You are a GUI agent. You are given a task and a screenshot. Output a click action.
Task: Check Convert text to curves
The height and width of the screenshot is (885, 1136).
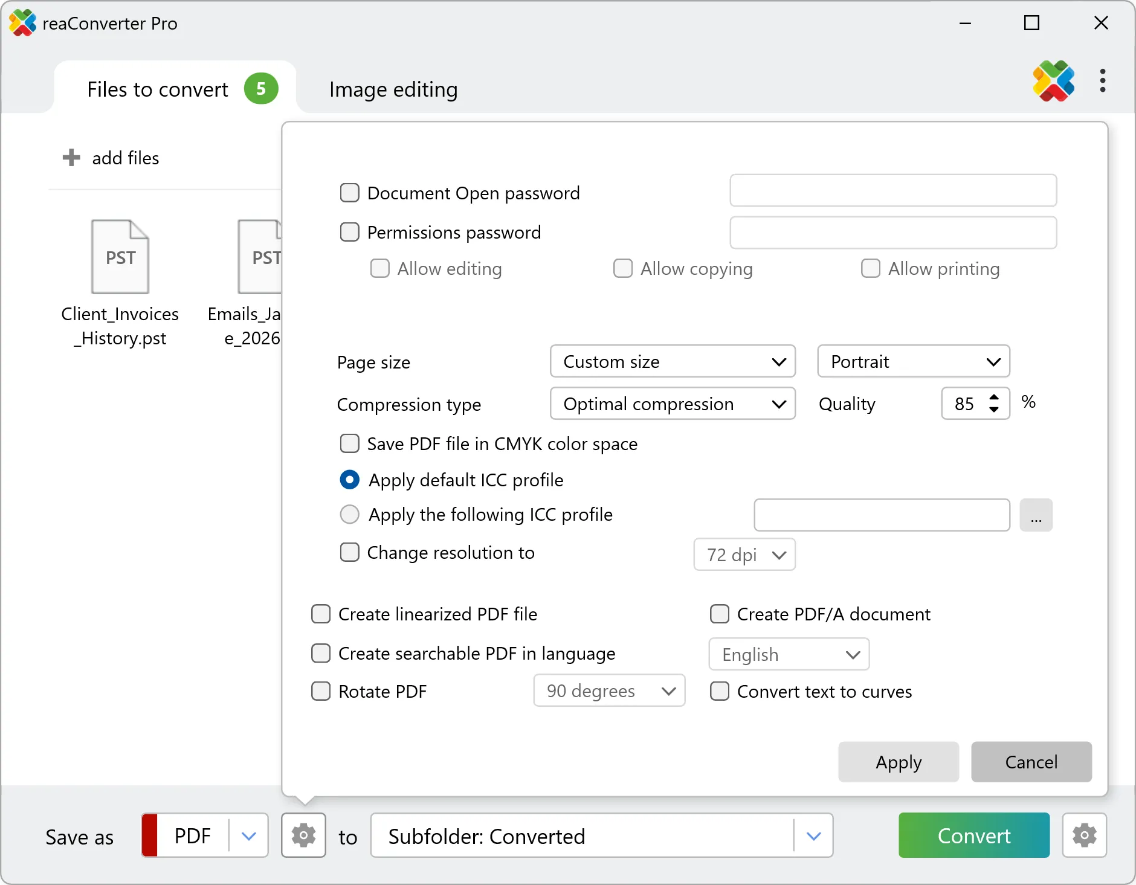(719, 691)
